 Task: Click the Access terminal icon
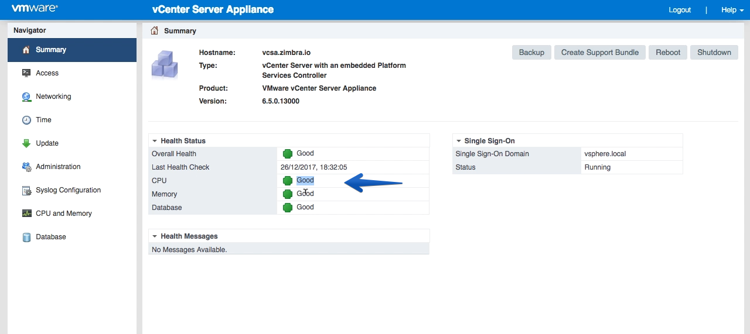pyautogui.click(x=26, y=73)
